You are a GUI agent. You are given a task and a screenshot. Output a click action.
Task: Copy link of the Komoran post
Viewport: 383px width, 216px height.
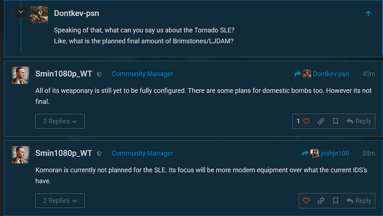(x=321, y=201)
